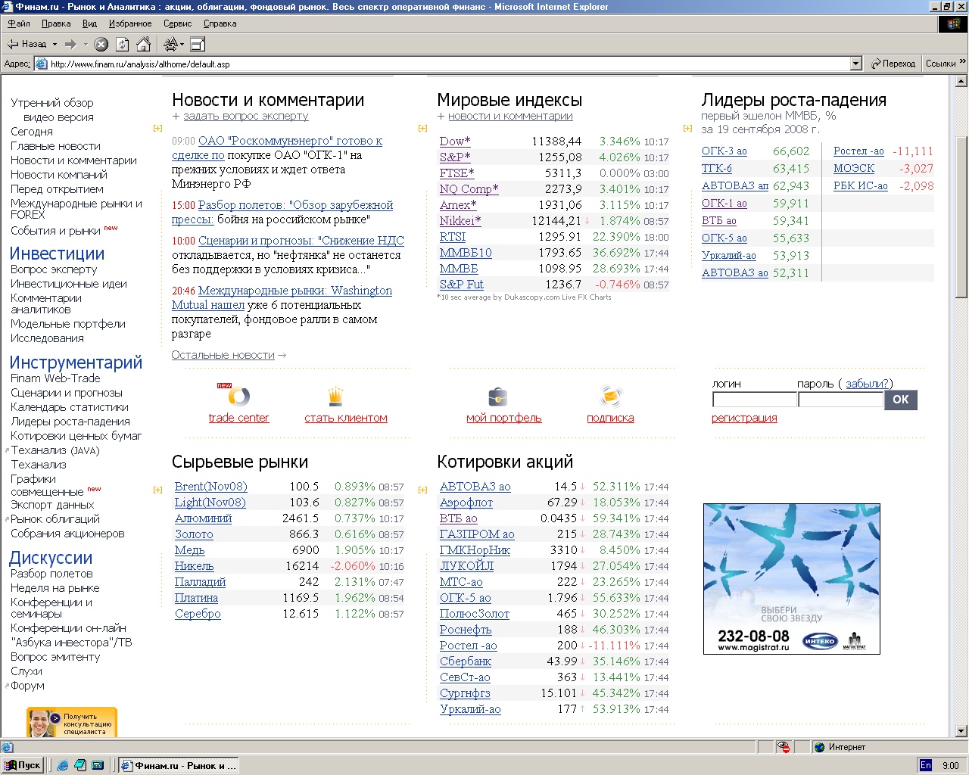This screenshot has height=775, width=969.
Task: Expand the Ссылки links bar chevron
Action: [x=963, y=62]
